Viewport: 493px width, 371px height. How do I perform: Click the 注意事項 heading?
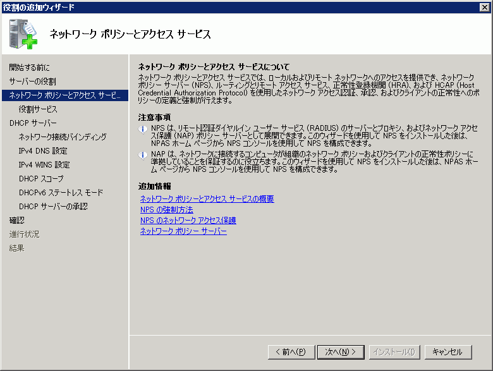(154, 118)
